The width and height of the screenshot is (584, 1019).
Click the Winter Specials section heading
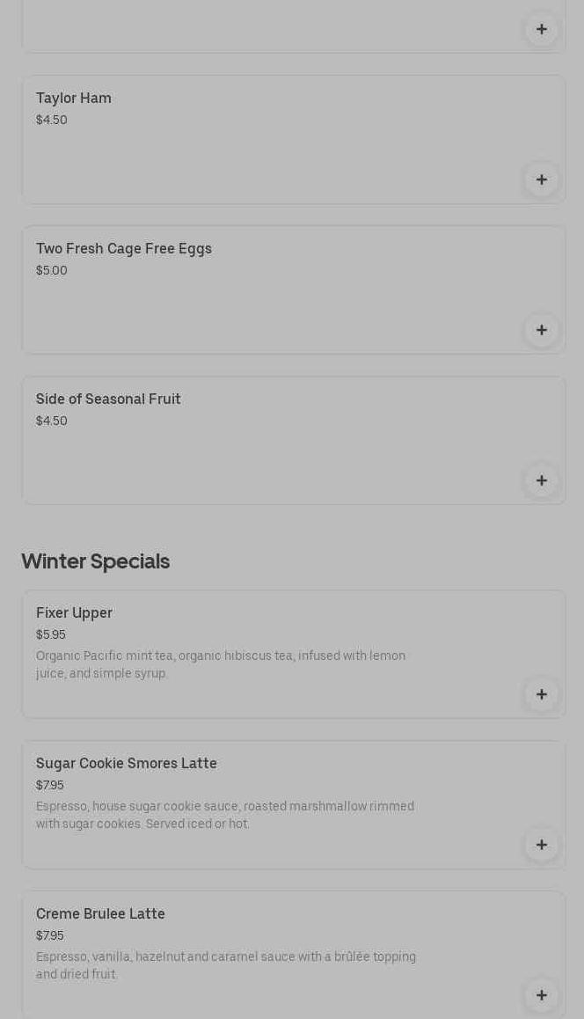point(95,561)
